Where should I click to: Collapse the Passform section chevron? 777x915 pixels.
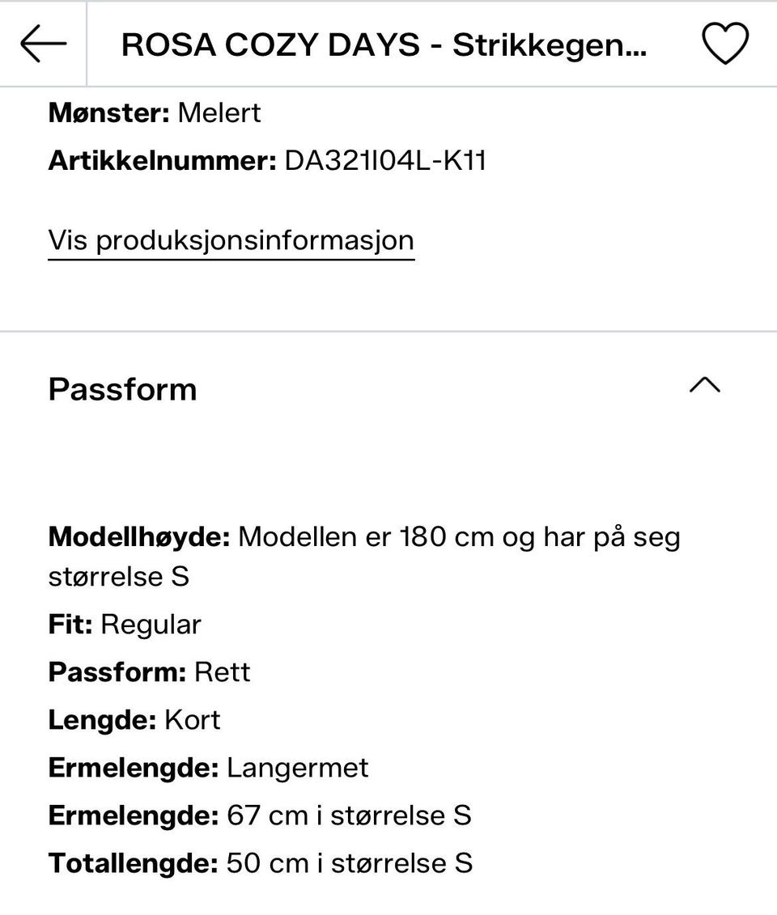(x=704, y=386)
